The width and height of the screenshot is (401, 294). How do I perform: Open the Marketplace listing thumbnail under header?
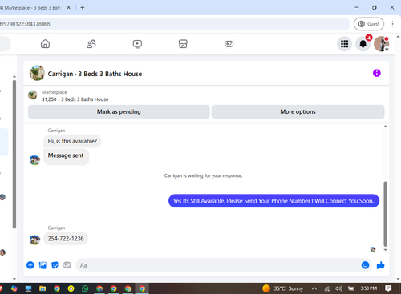tap(33, 95)
